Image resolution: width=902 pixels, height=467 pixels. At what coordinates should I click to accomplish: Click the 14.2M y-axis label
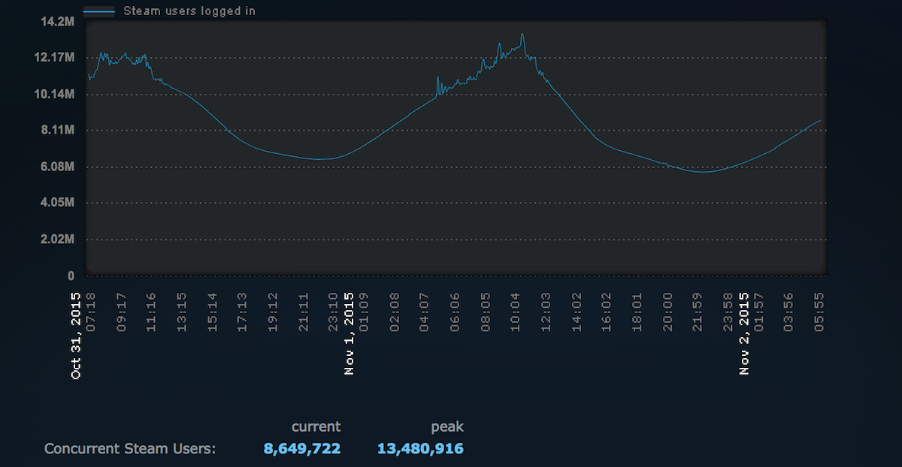tap(57, 22)
